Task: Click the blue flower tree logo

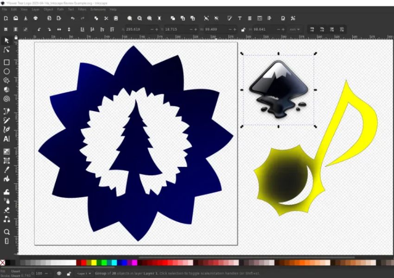Action: [x=136, y=143]
